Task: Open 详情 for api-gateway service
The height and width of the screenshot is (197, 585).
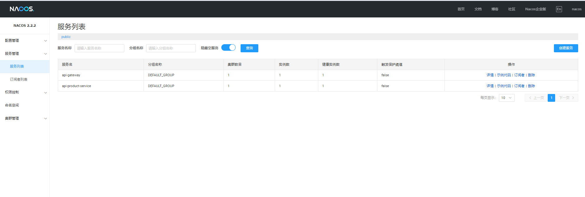Action: click(x=490, y=75)
